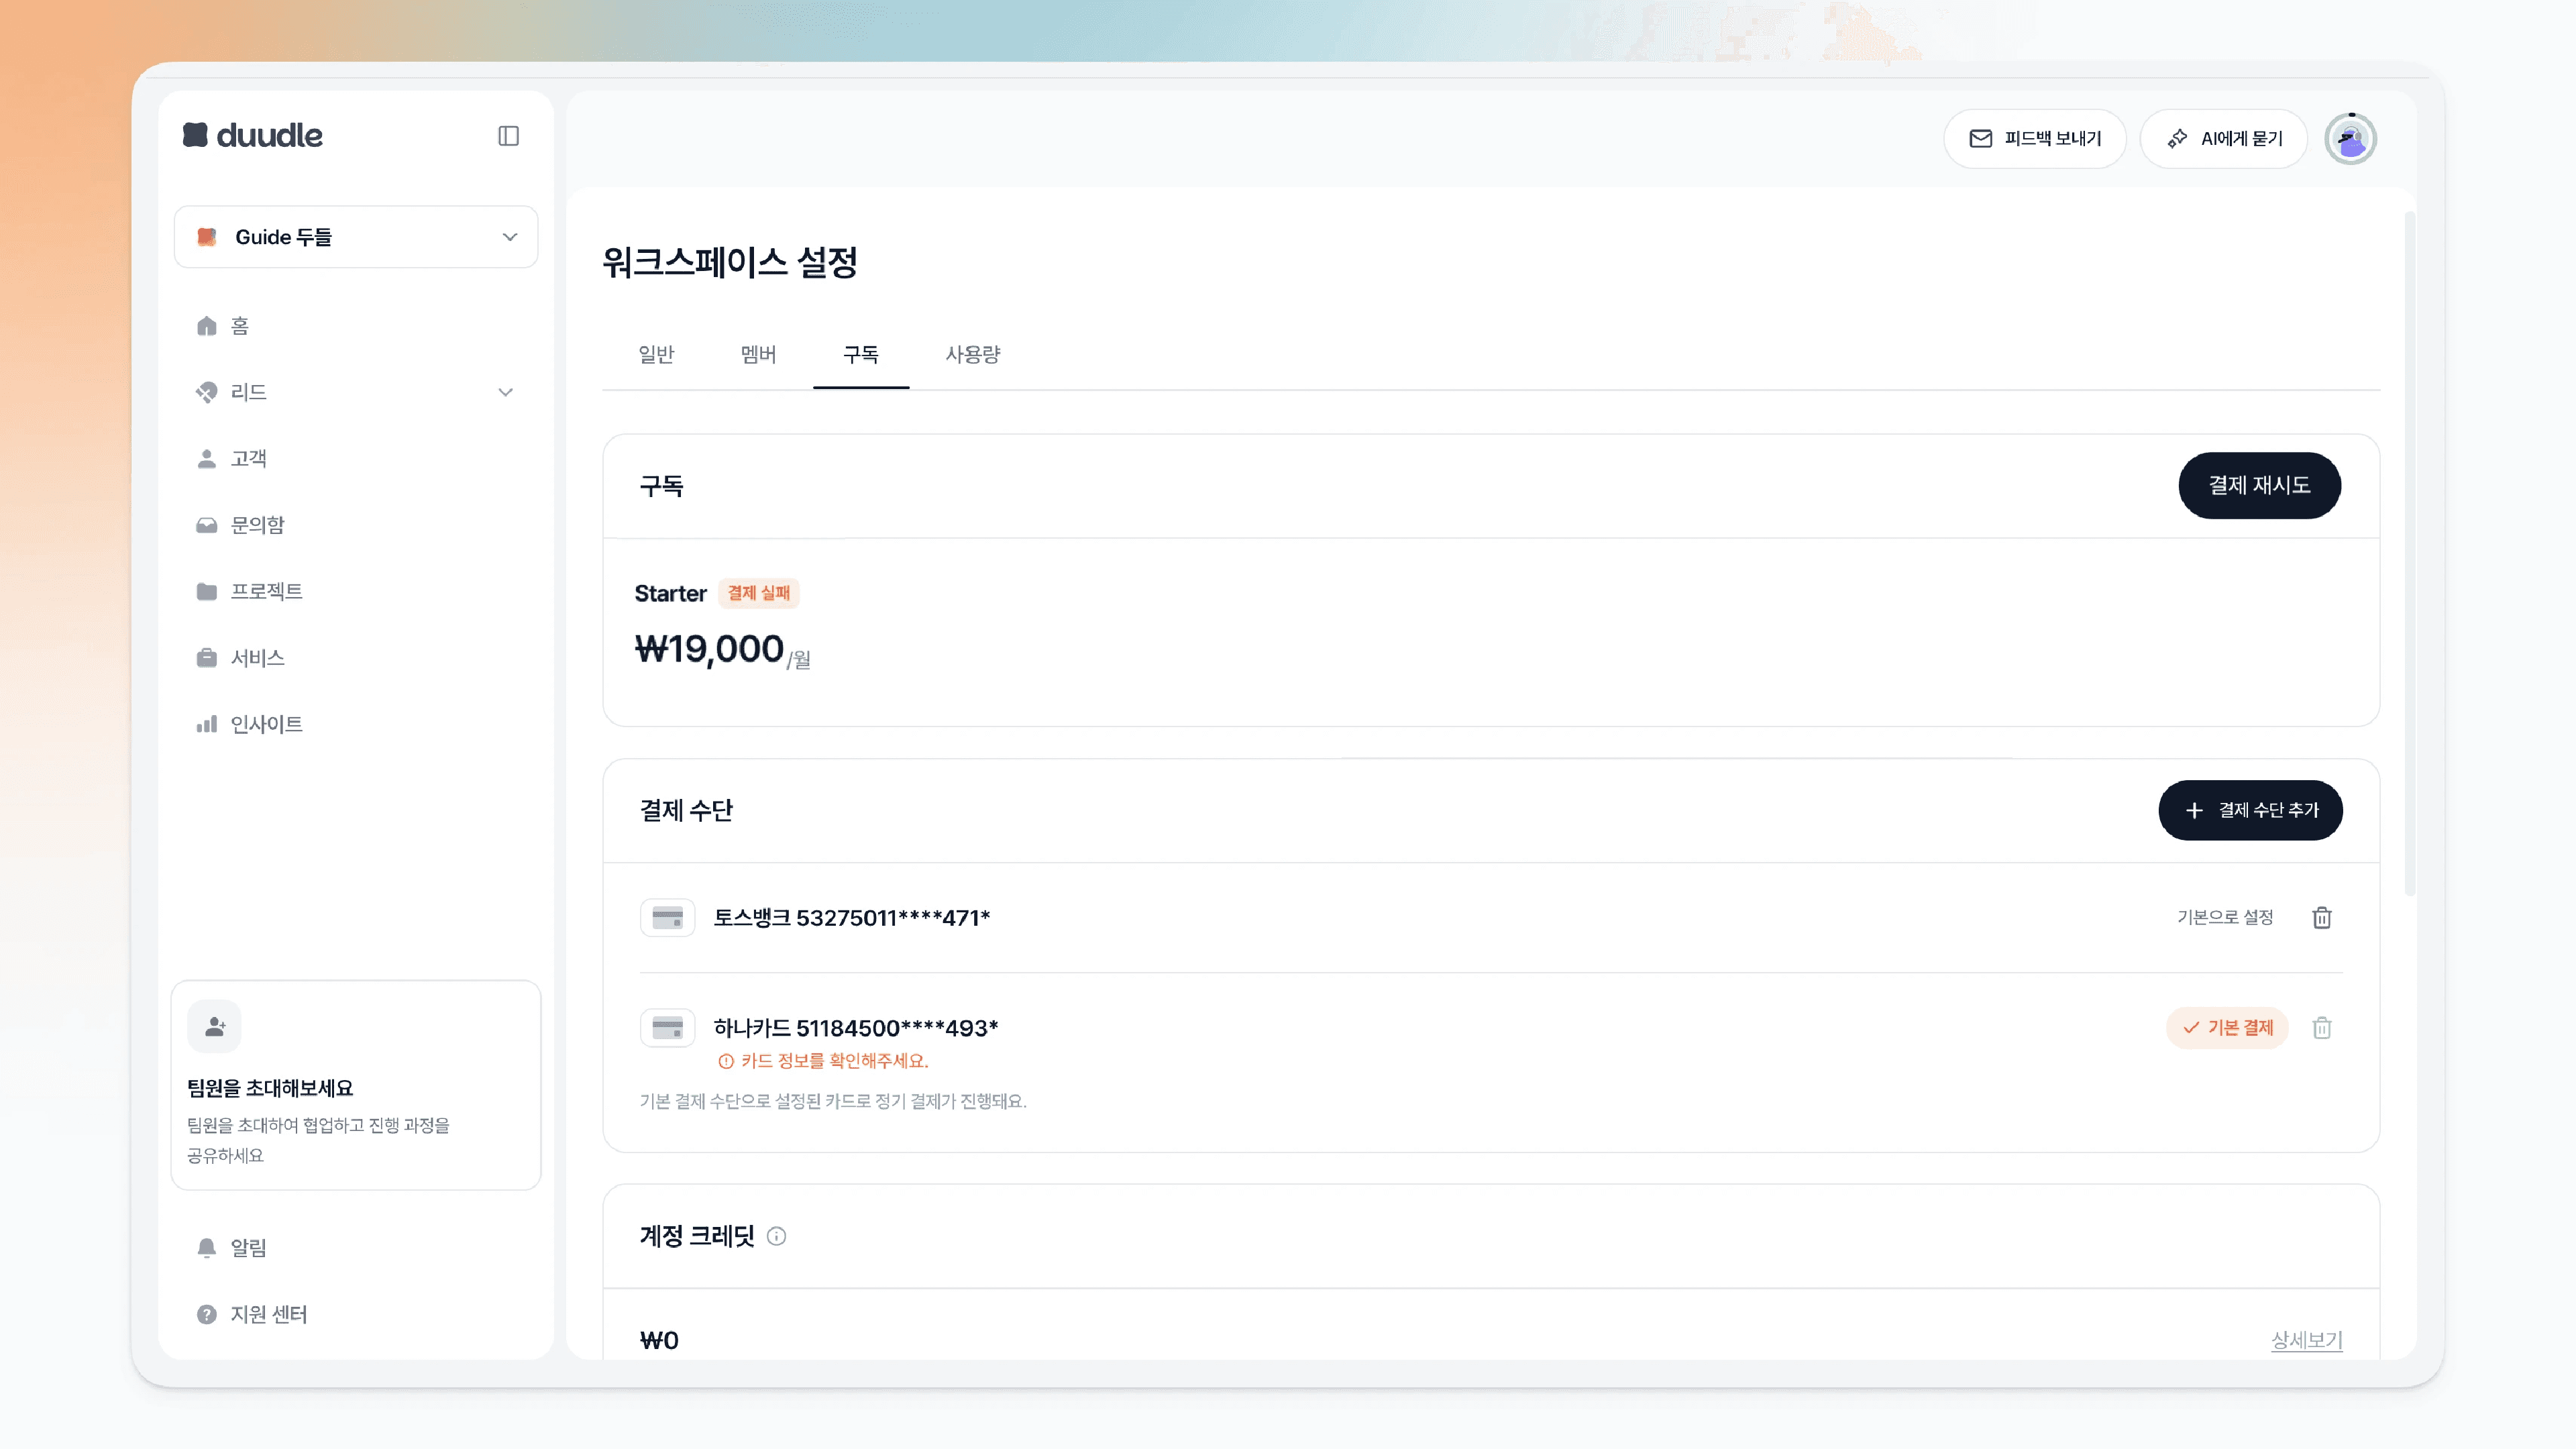The image size is (2576, 1449).
Task: Click the page vertical scrollbar
Action: (2409, 553)
